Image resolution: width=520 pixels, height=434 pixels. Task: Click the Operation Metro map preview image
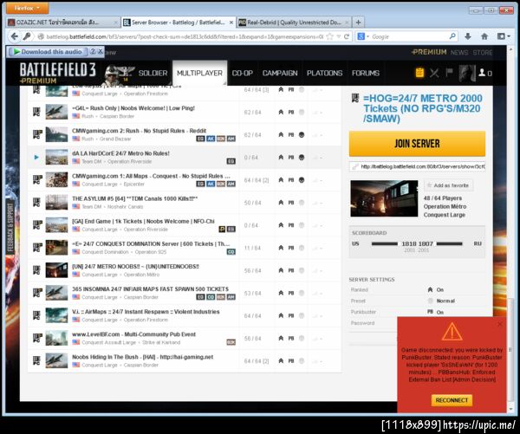click(384, 198)
